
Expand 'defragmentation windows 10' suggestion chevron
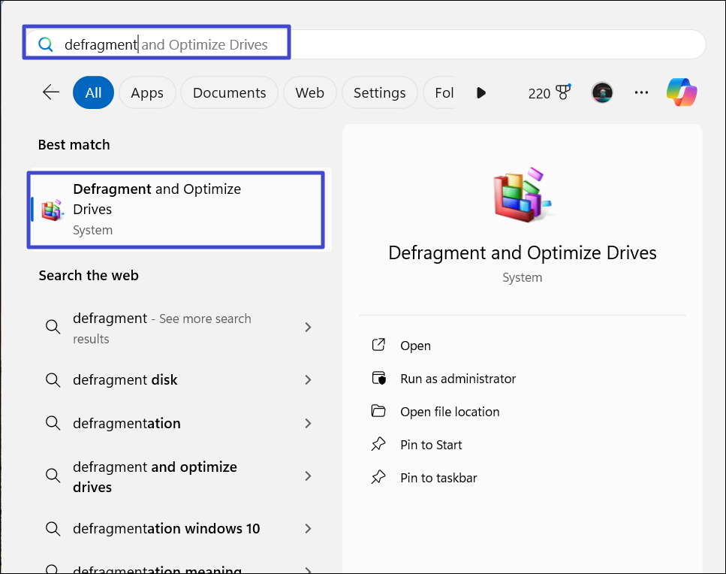[x=308, y=529]
